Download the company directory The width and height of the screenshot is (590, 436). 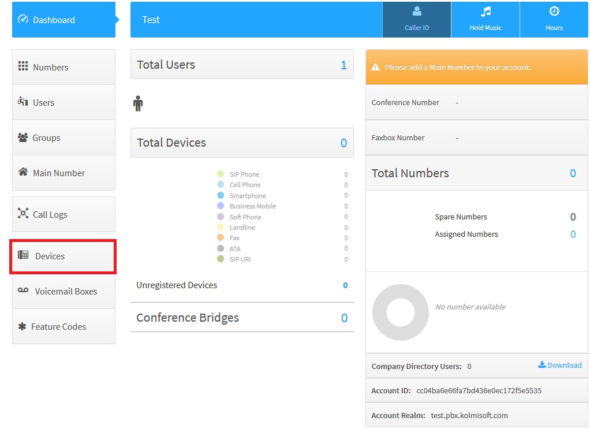tap(560, 365)
